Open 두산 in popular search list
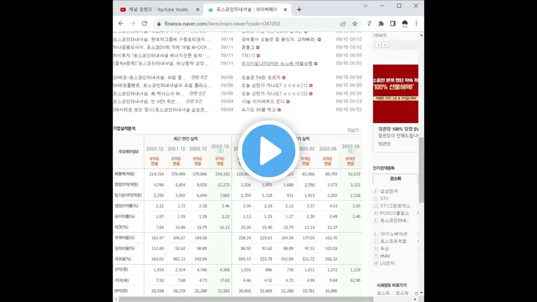The image size is (537, 302). click(384, 248)
